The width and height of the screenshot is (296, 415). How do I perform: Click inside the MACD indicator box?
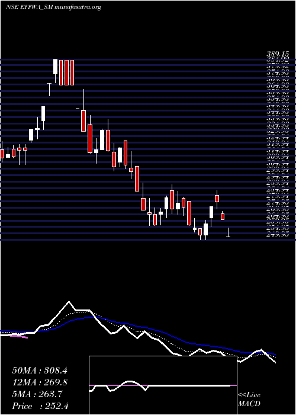coord(163,385)
